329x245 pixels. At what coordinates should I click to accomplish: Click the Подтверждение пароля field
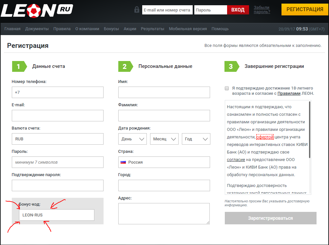57,186
